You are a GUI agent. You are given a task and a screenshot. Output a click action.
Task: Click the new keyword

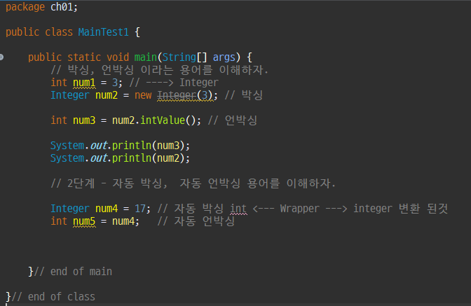tap(143, 95)
